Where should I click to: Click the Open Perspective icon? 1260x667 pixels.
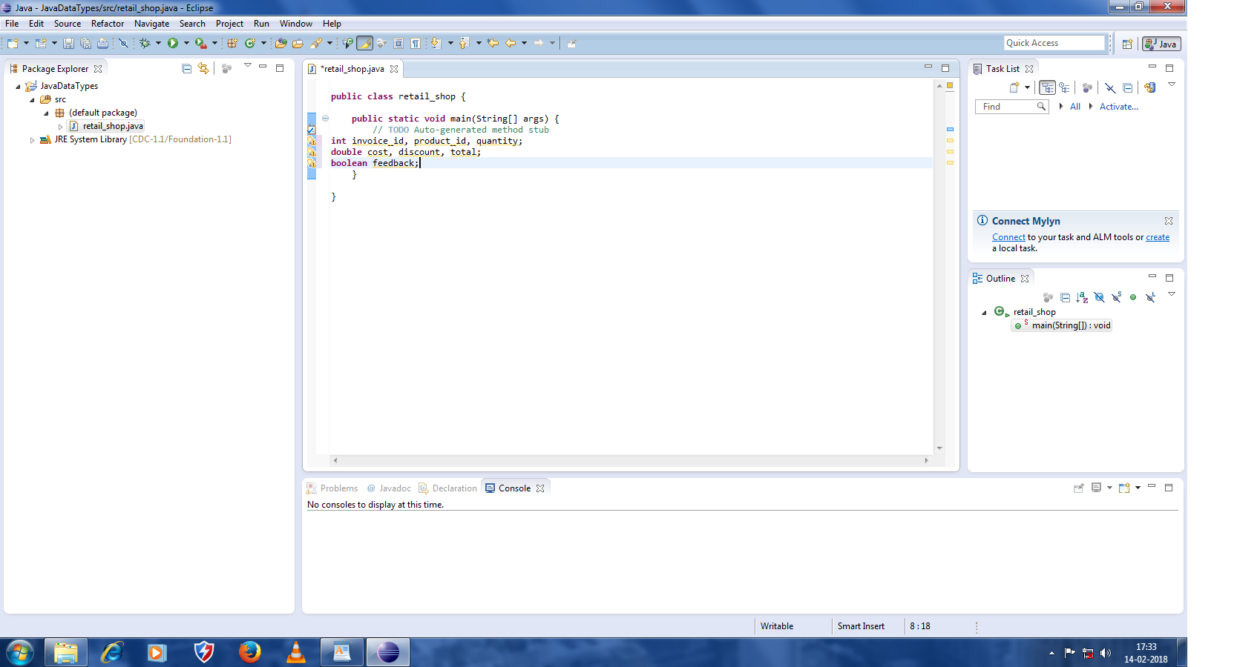pyautogui.click(x=1127, y=44)
